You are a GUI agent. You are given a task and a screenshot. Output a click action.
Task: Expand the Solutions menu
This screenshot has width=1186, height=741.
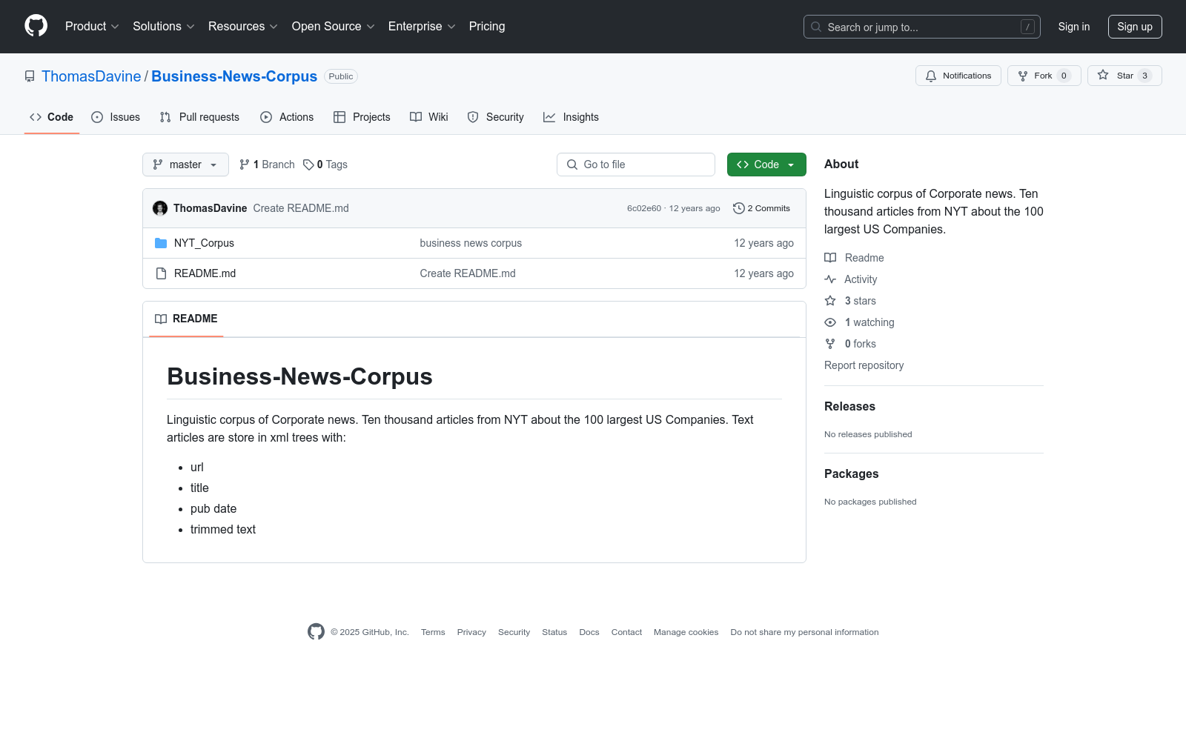(x=163, y=27)
